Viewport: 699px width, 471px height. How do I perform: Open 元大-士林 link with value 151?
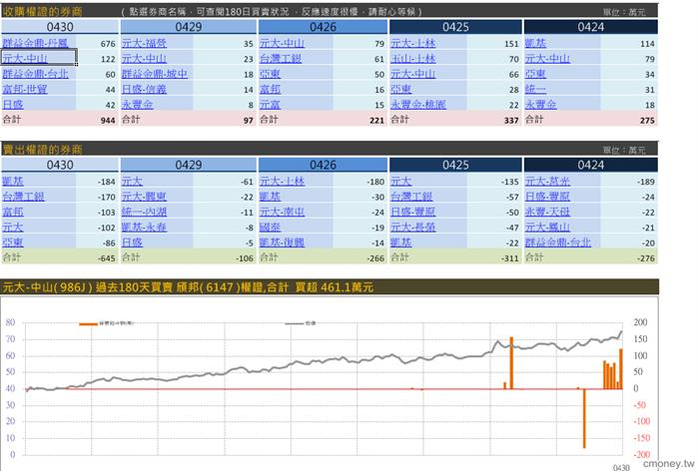tap(413, 43)
